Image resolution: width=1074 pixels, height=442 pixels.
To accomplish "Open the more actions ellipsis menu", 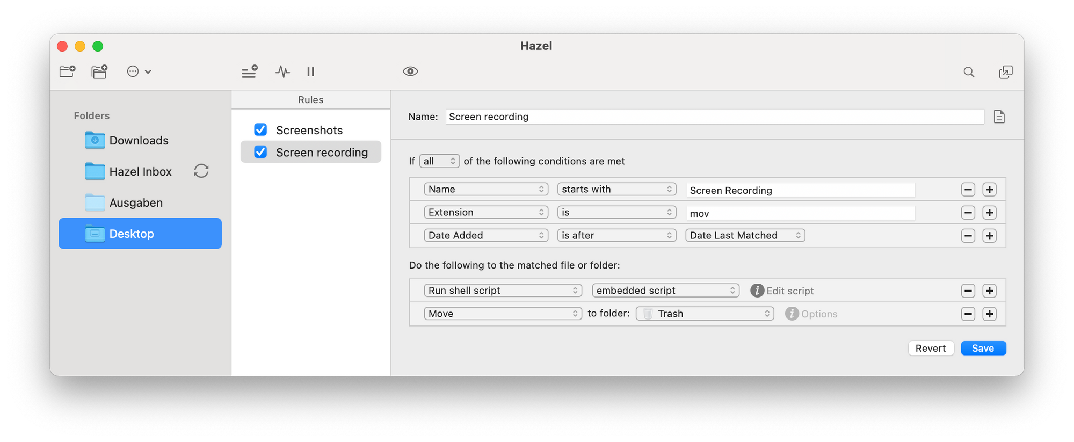I will click(x=139, y=71).
